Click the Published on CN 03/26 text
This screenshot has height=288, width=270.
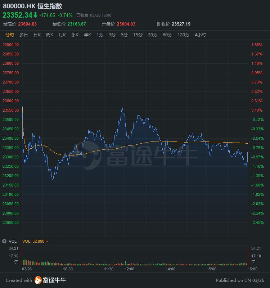pyautogui.click(x=240, y=280)
